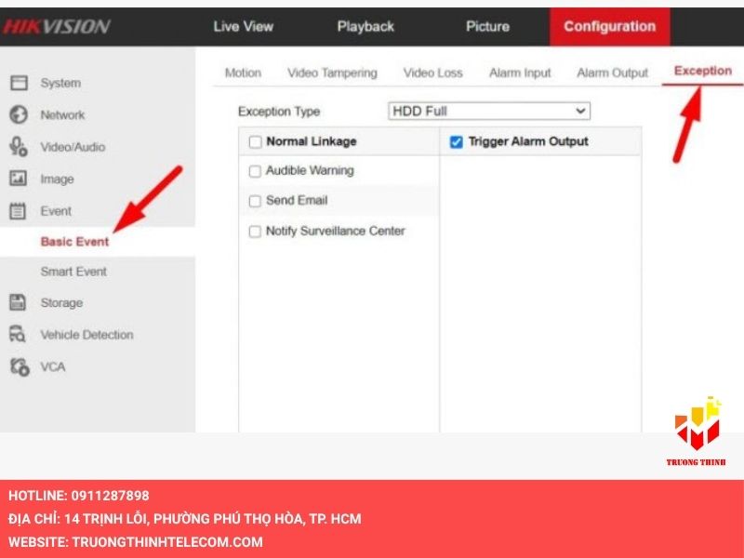This screenshot has height=558, width=744.
Task: Click the Network globe icon
Action: [x=19, y=114]
